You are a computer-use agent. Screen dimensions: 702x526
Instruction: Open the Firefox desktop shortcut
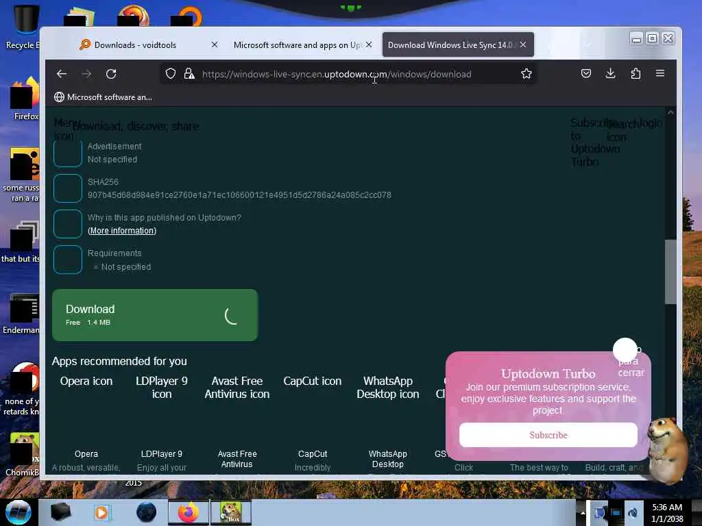pyautogui.click(x=25, y=99)
